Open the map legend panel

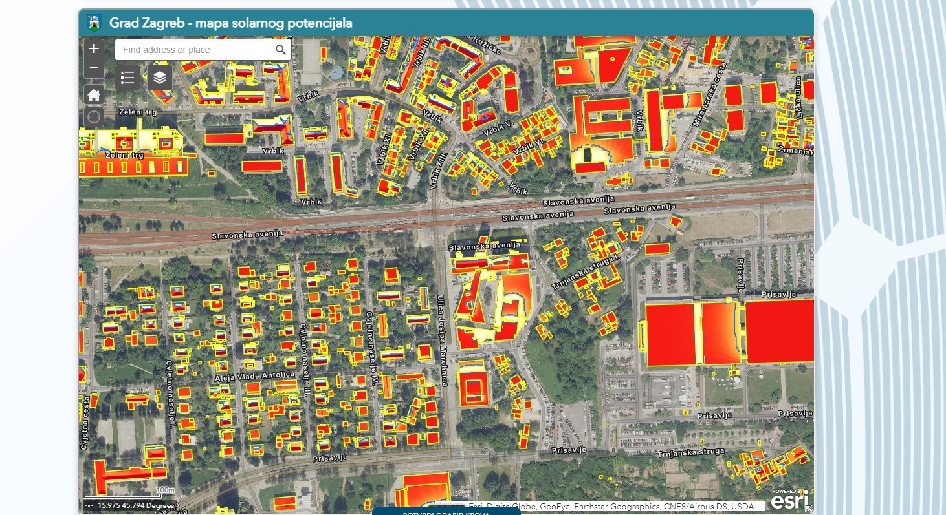[x=127, y=78]
